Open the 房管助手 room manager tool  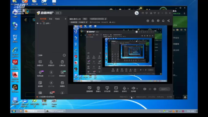click(x=51, y=63)
